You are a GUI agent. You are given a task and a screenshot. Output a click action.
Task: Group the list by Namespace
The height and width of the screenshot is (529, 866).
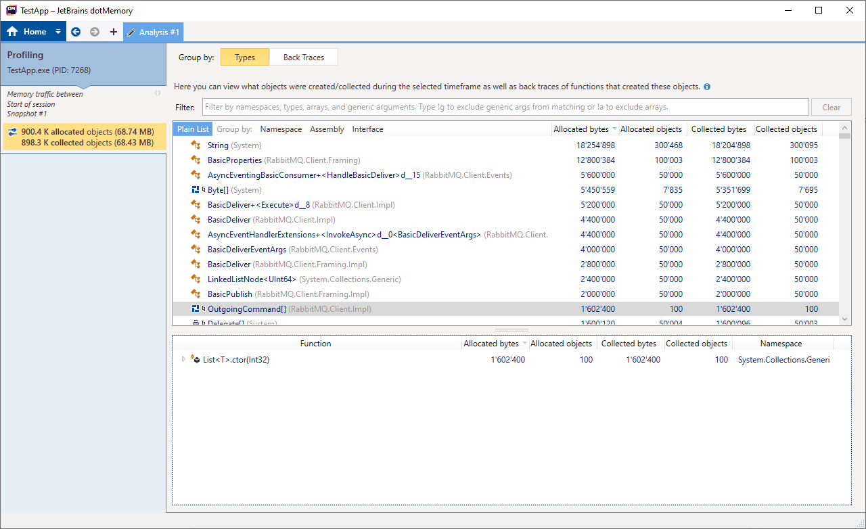point(281,129)
